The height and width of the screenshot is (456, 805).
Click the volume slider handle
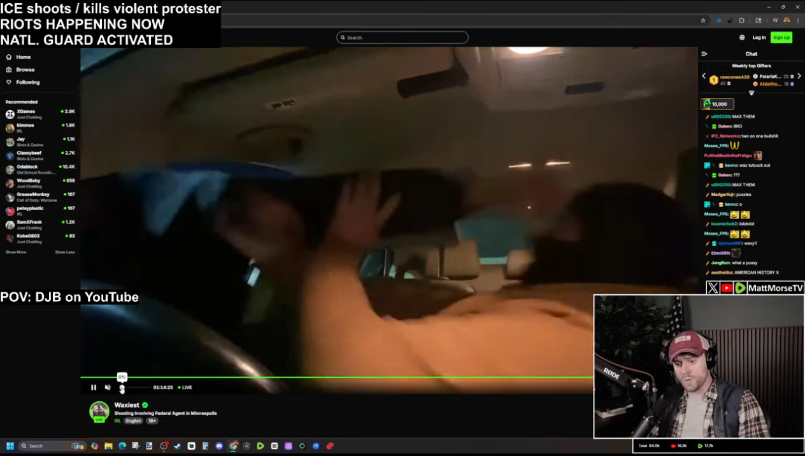[122, 388]
